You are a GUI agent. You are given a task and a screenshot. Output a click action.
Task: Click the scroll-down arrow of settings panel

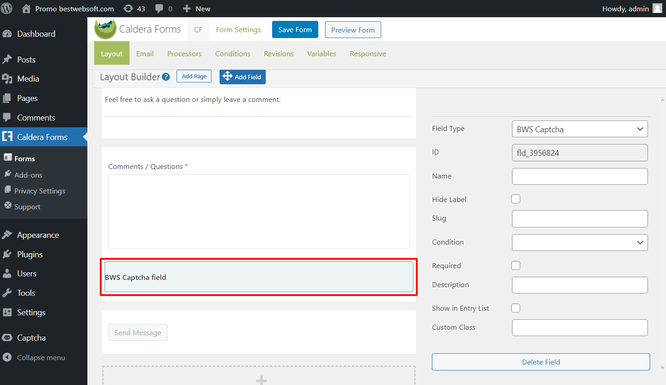(x=662, y=367)
